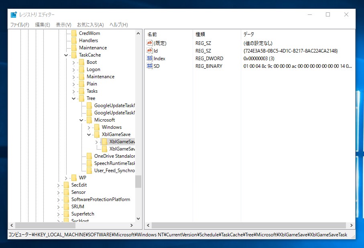
Task: Collapse the XblGameSave parent key
Action: click(89, 135)
